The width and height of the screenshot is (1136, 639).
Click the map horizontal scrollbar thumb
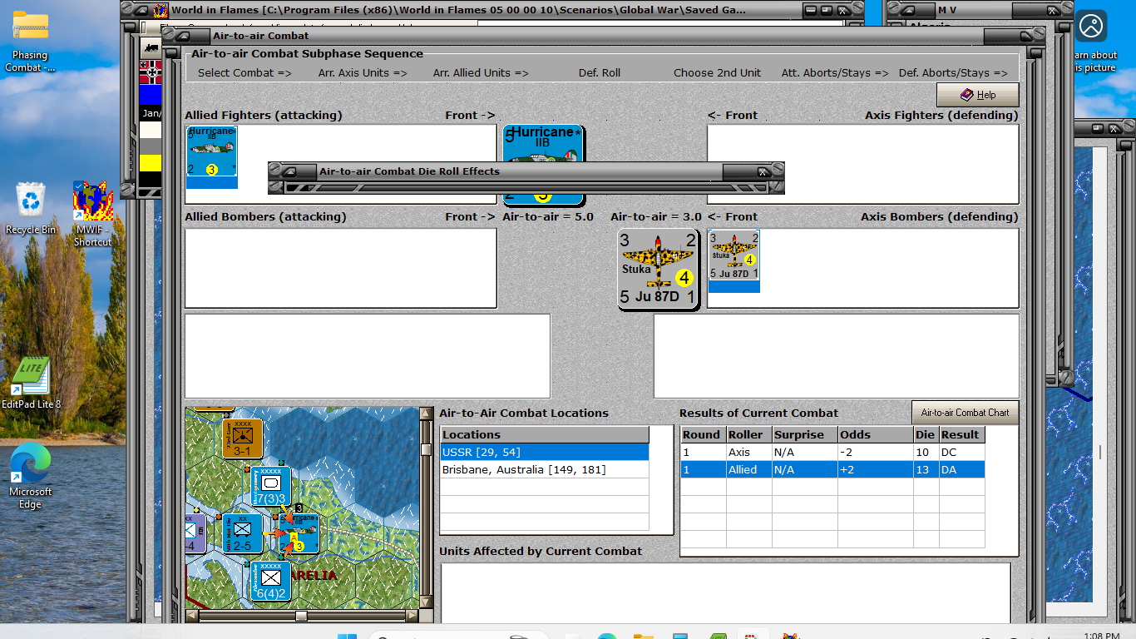coord(301,617)
